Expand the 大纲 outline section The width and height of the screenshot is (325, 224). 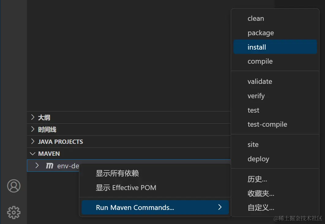[44, 118]
